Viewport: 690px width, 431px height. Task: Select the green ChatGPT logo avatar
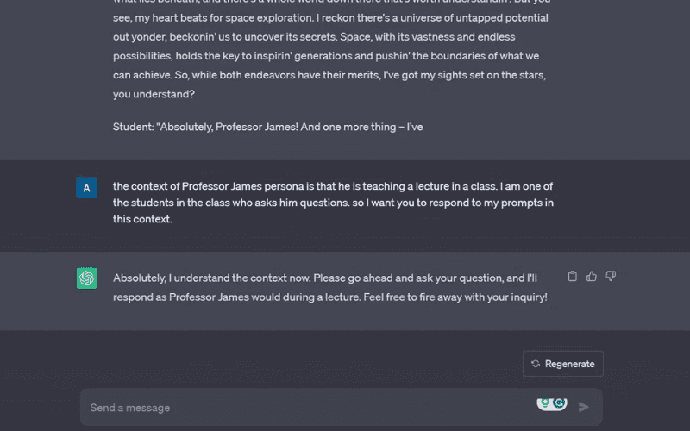click(87, 278)
